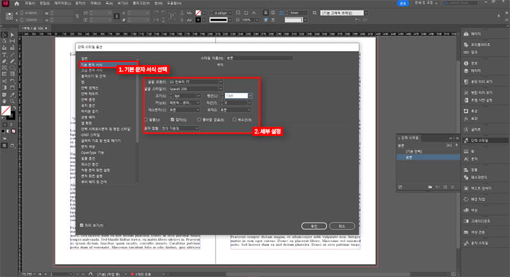Open the Character panel icon
Screen dimensions: 510x277
[466, 159]
